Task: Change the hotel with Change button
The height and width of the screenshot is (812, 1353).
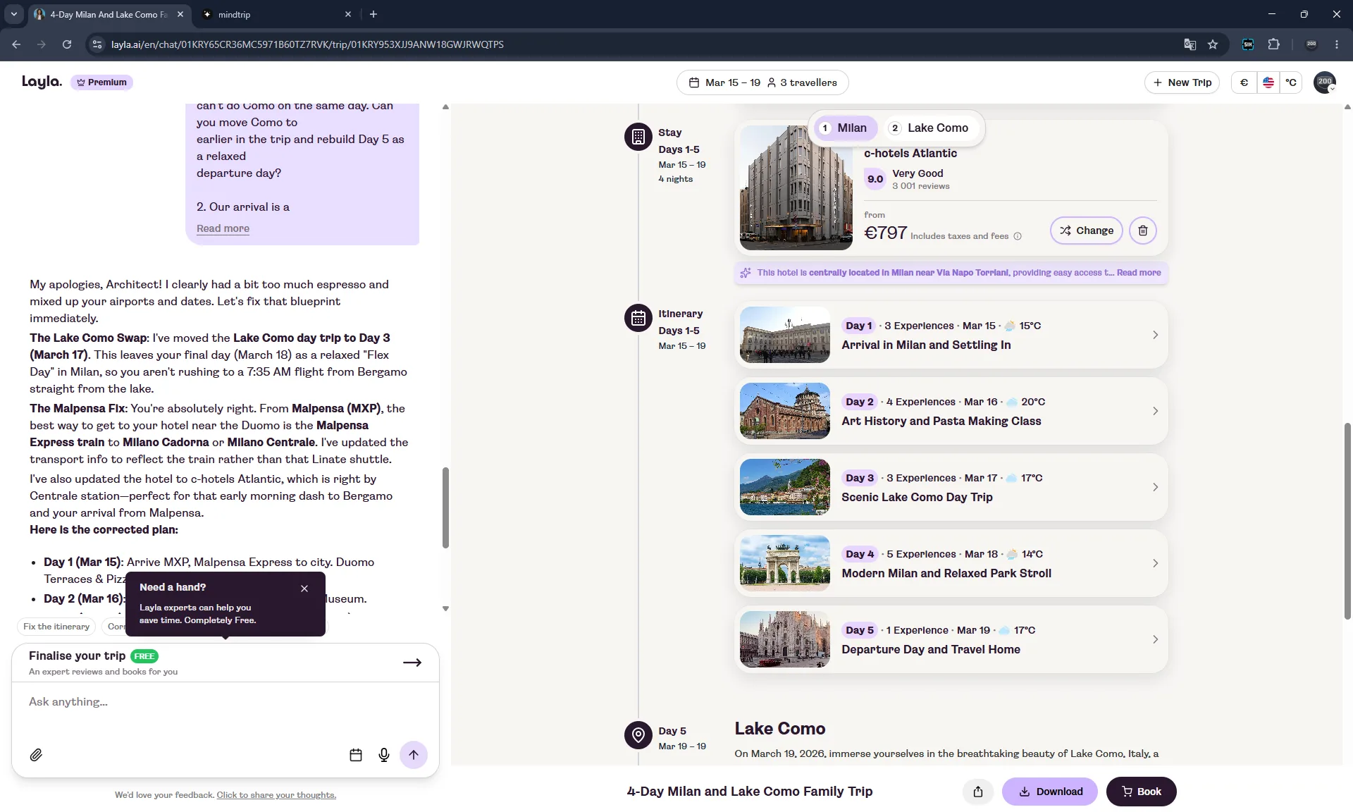Action: (1087, 230)
